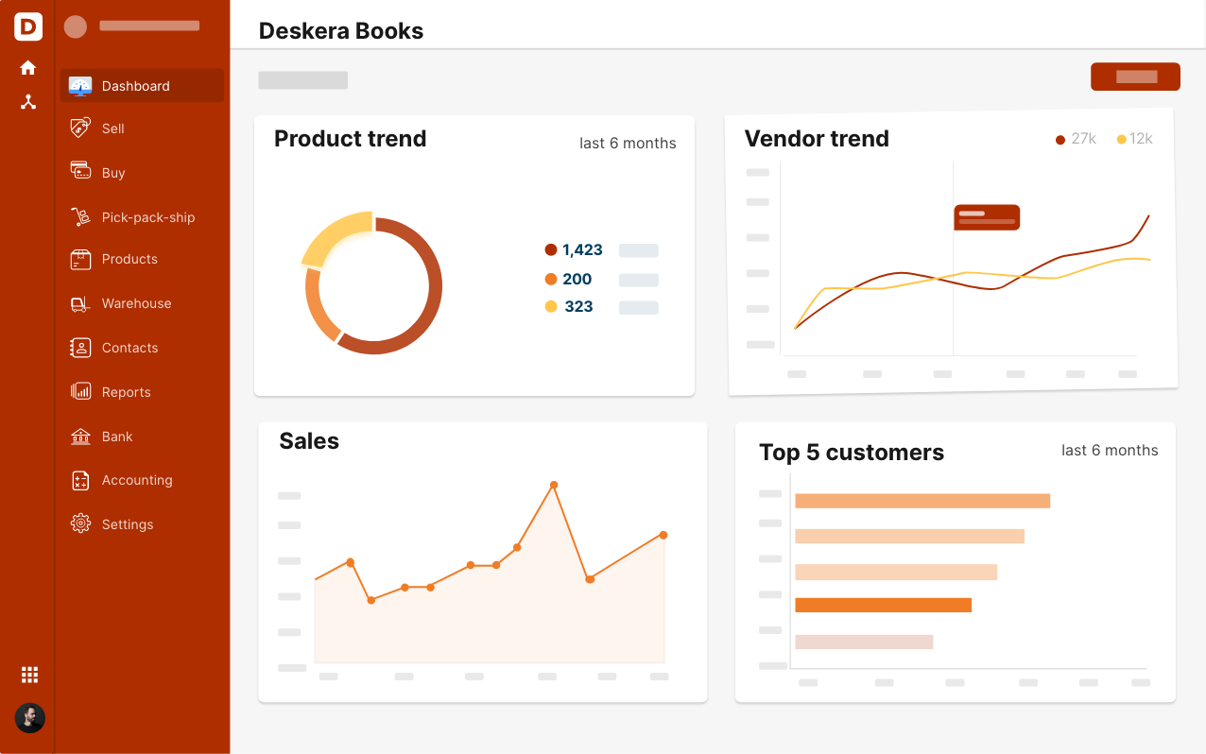Click the Buy card icon

(80, 171)
